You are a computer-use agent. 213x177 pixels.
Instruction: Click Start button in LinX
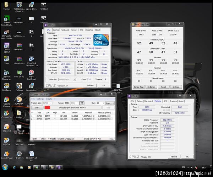37,107
